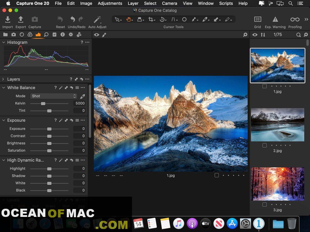Toggle Proofing glasses view
Image resolution: width=310 pixels, height=232 pixels.
[x=295, y=19]
